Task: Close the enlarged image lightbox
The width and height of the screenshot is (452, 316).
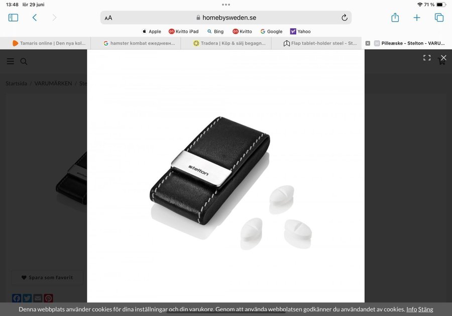Action: (443, 58)
